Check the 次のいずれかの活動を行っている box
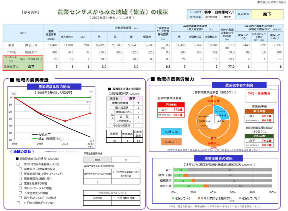The height and width of the screenshot is (211, 288). point(18,164)
